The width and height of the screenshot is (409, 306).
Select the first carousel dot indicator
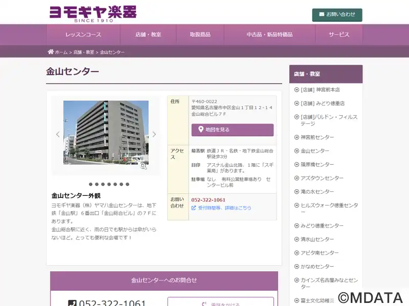coord(90,184)
